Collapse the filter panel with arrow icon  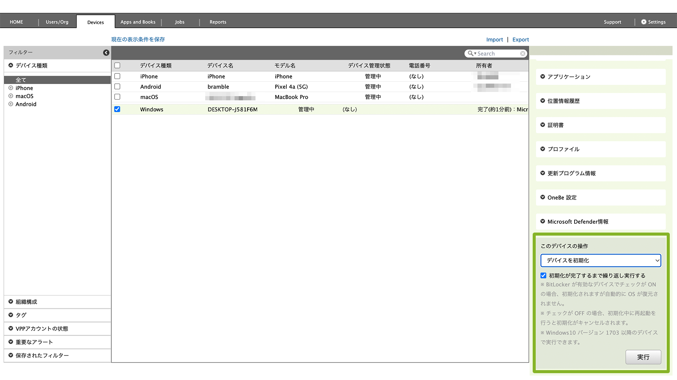coord(106,53)
